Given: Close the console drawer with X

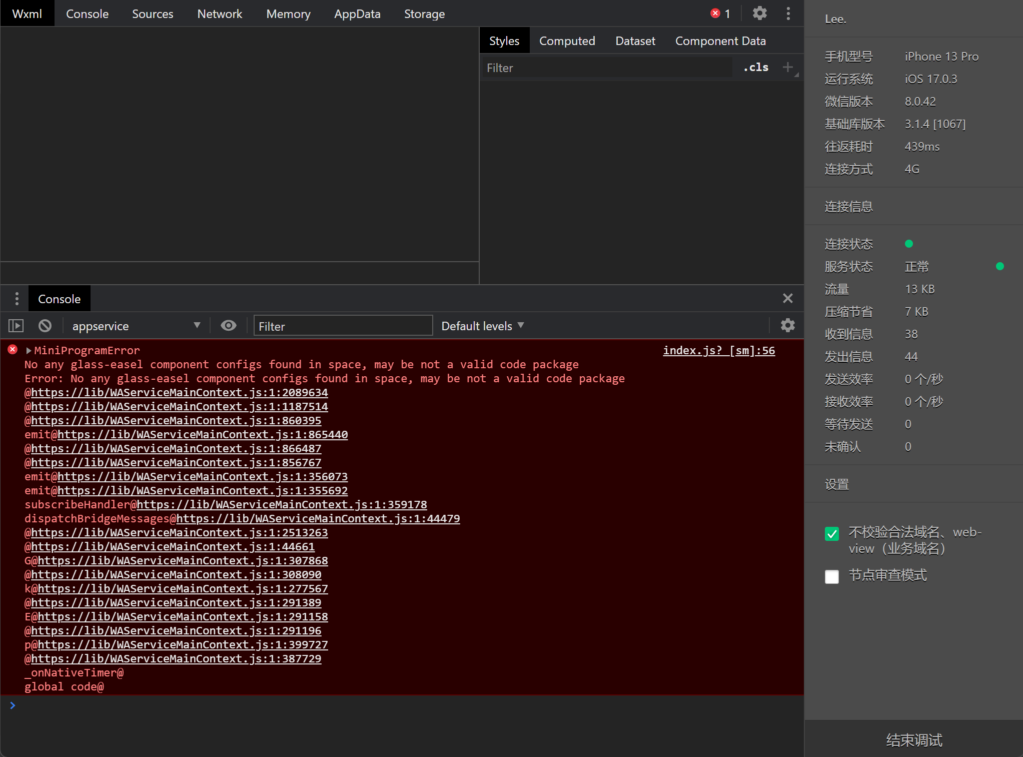Looking at the screenshot, I should click(787, 299).
